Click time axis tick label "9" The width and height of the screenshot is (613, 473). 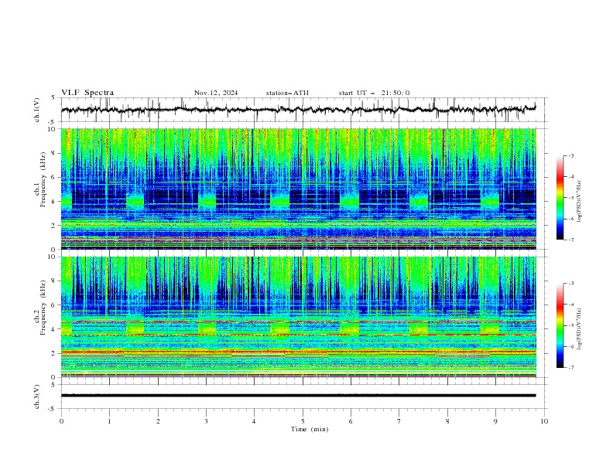click(x=495, y=421)
